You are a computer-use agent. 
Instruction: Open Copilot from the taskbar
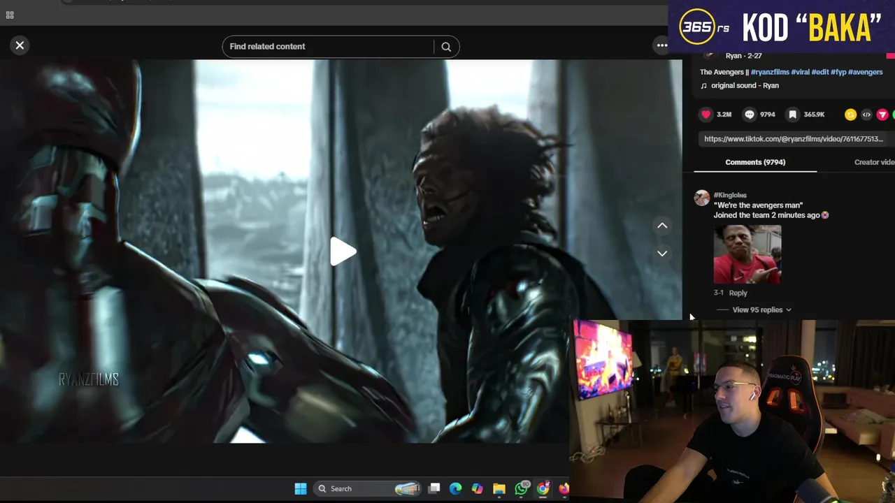[x=478, y=488]
